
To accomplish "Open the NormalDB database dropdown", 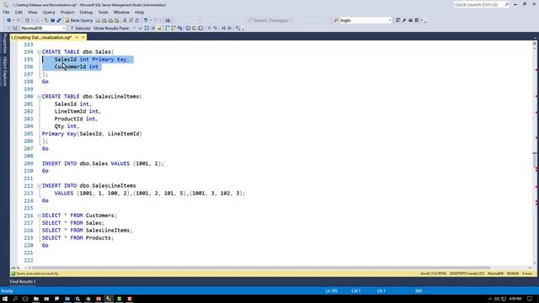I will coord(64,28).
